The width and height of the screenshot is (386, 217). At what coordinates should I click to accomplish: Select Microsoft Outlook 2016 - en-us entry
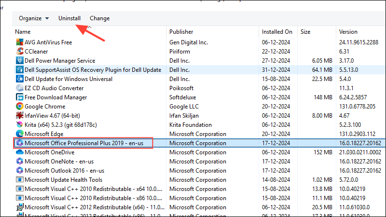tap(65, 171)
